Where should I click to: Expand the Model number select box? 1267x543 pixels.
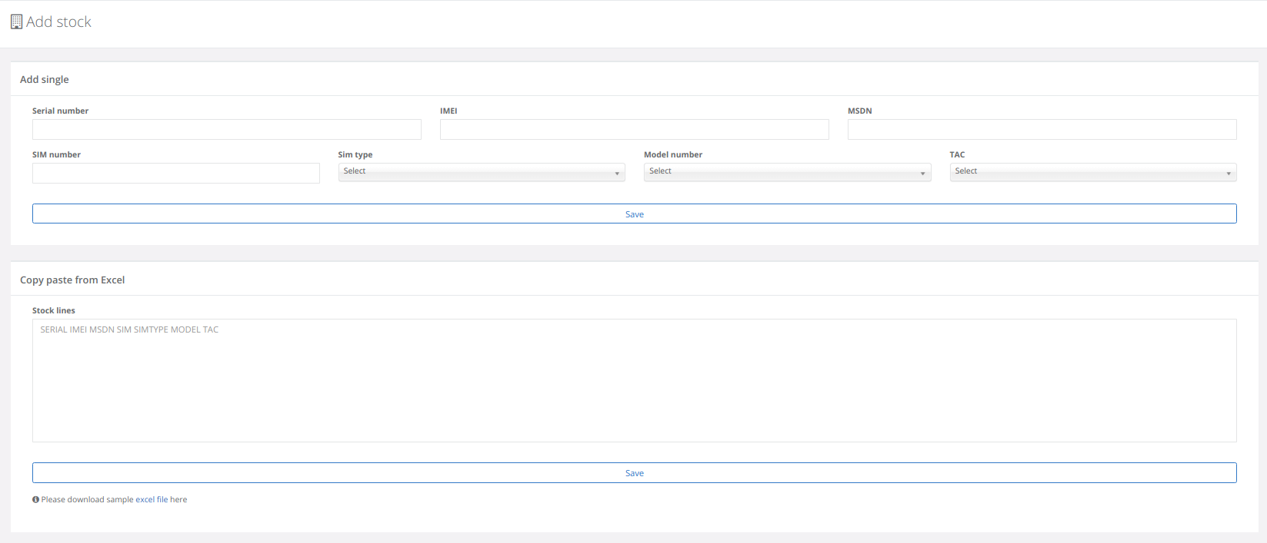786,172
